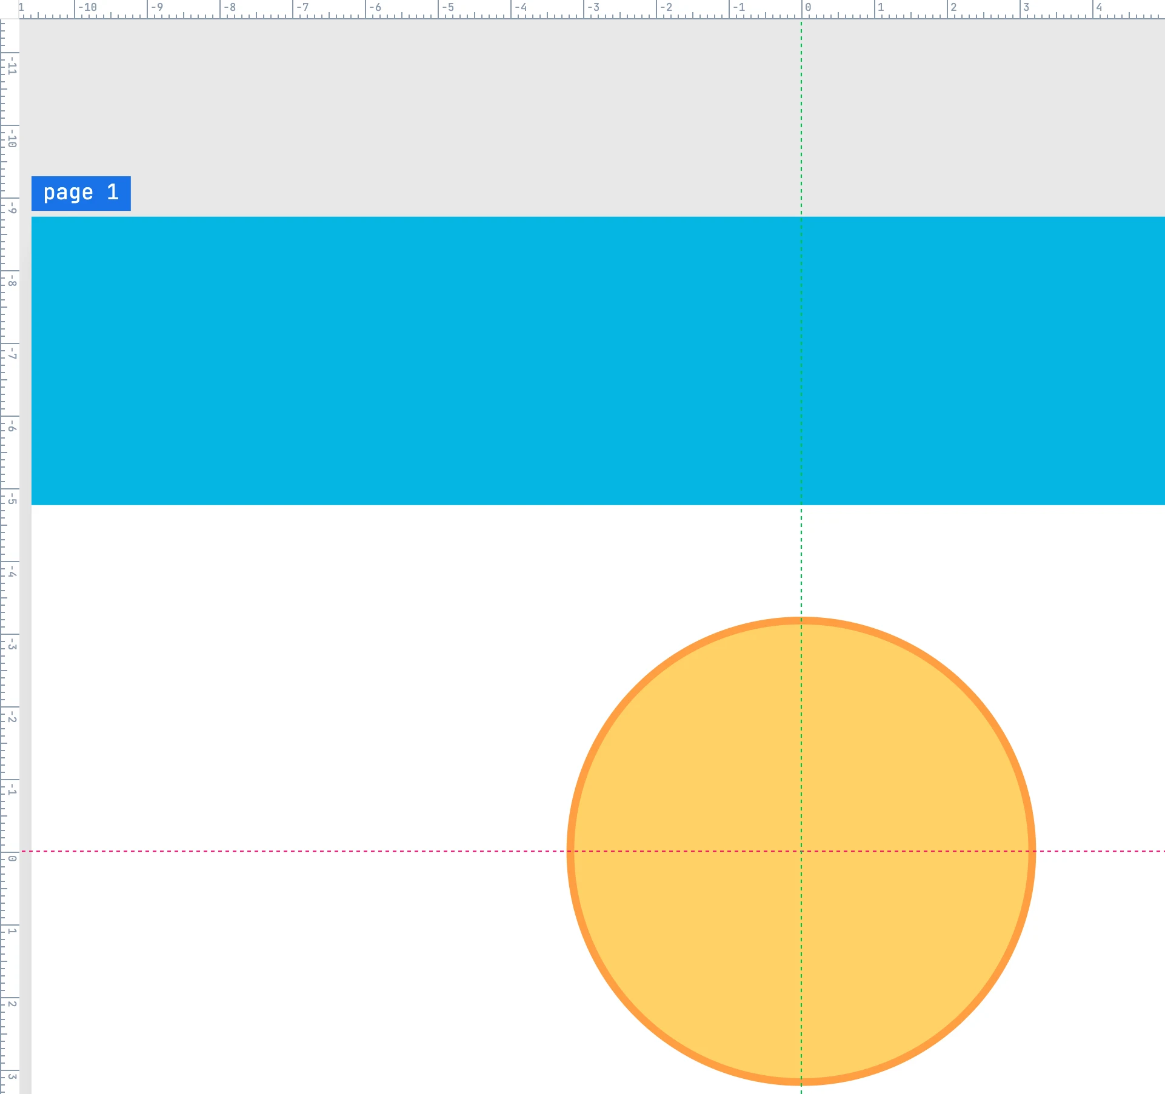Click the vertical ruler on the left

pos(10,556)
